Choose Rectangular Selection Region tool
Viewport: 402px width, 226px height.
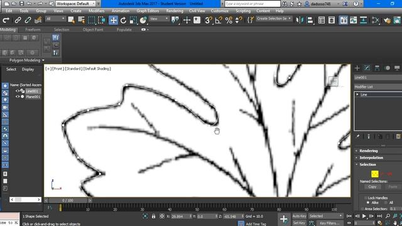[x=91, y=20]
